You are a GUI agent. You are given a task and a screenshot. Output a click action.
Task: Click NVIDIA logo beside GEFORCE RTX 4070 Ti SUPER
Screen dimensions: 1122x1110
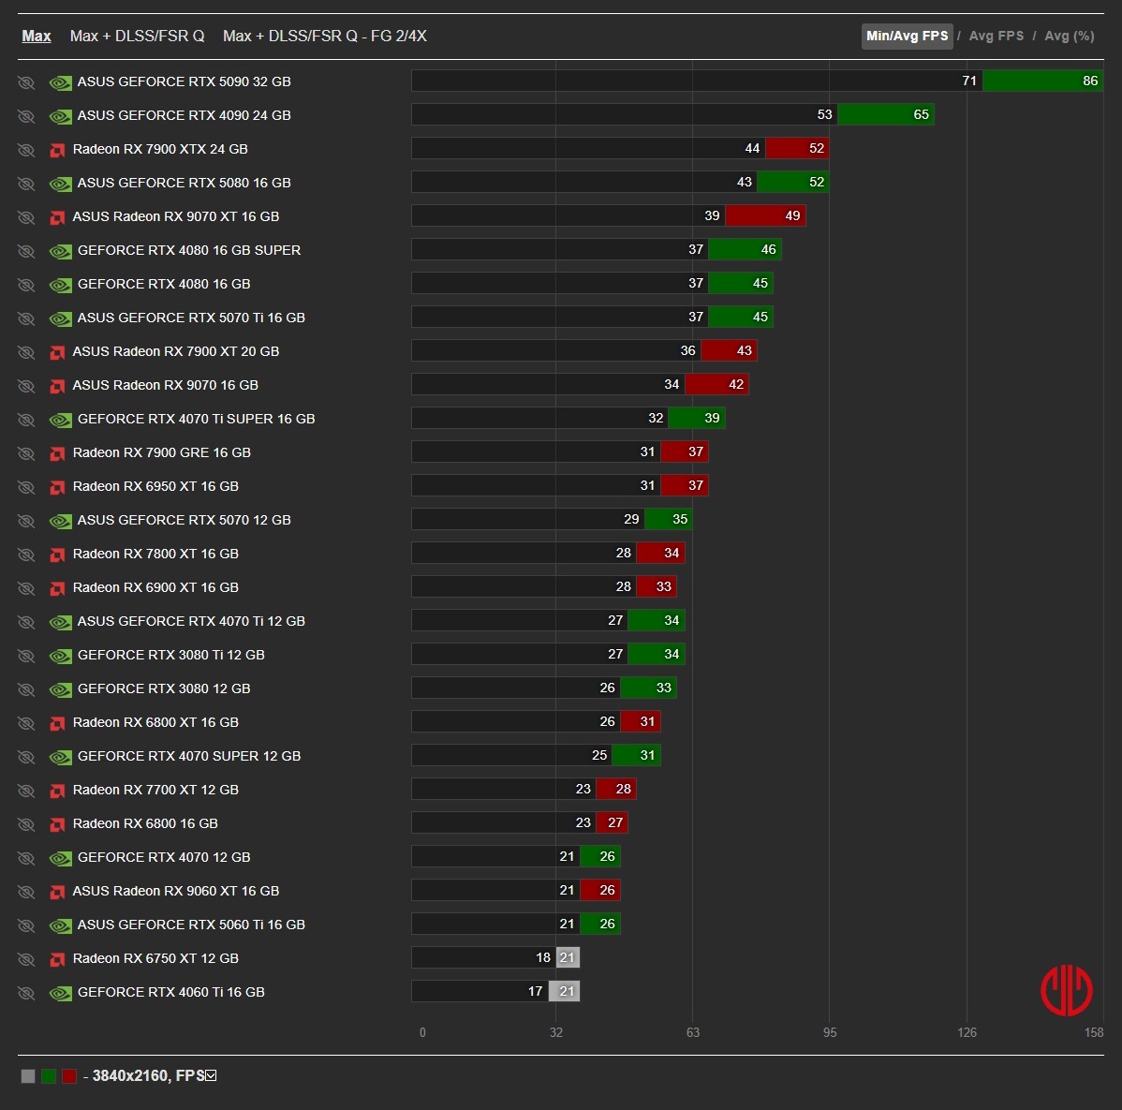pos(60,420)
